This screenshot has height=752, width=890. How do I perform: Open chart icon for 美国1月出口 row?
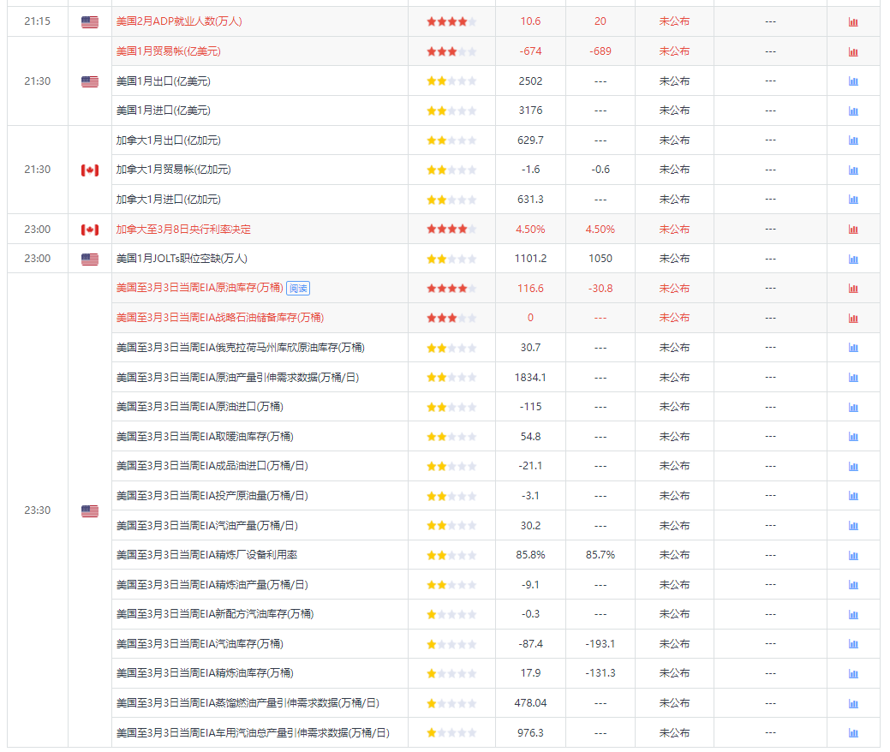[x=853, y=81]
